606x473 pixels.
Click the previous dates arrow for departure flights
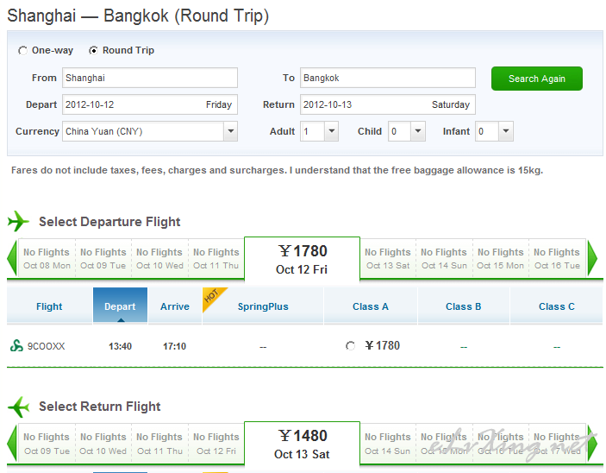click(x=12, y=258)
